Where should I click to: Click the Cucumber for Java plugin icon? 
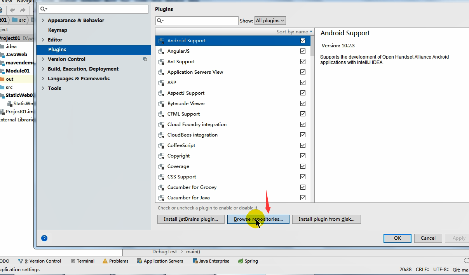pyautogui.click(x=161, y=198)
